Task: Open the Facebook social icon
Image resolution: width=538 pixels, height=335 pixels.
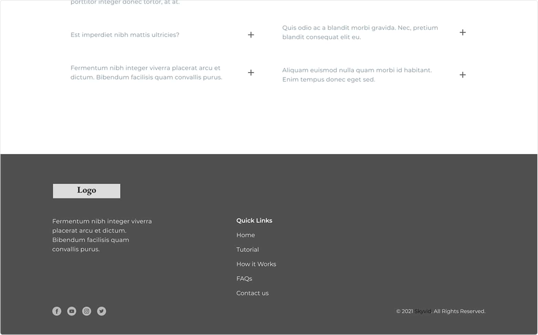Action: 57,311
